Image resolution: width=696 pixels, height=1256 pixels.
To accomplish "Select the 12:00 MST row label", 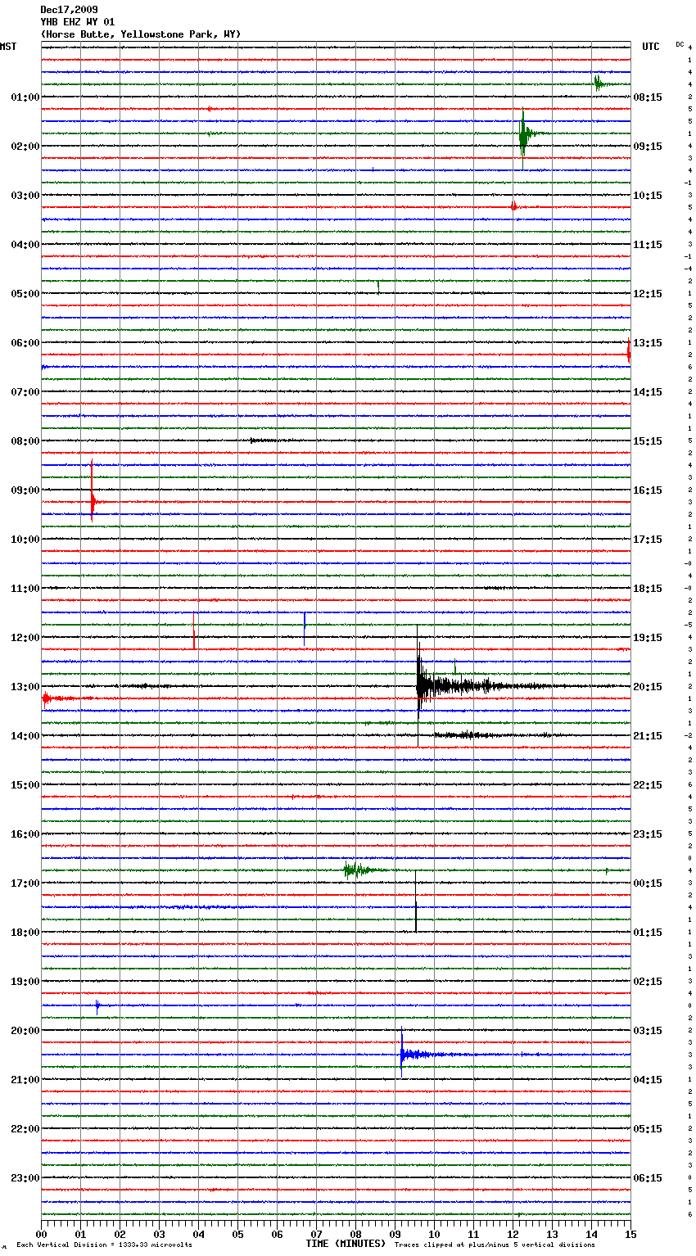I will (25, 638).
